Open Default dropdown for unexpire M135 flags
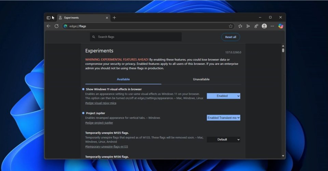This screenshot has width=328, height=171. pyautogui.click(x=223, y=139)
